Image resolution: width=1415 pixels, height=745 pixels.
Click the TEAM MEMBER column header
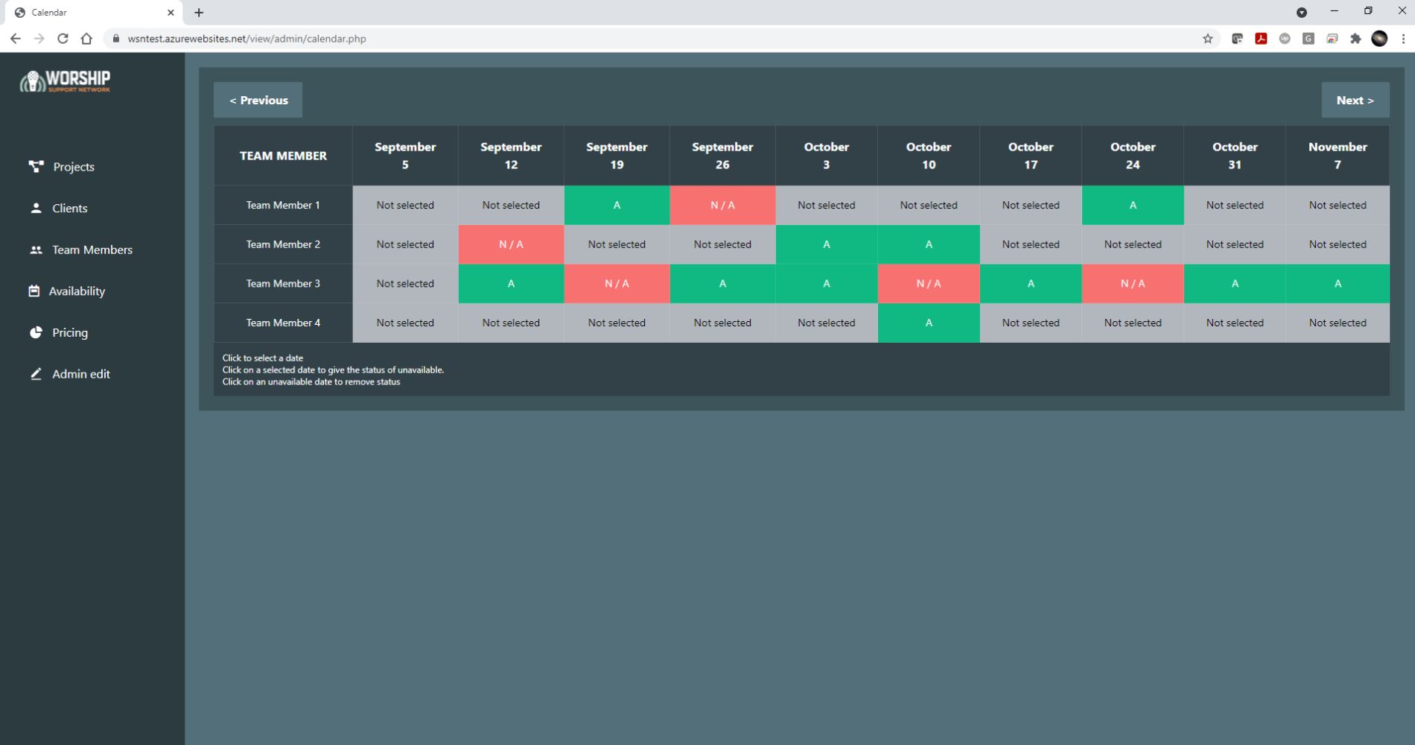(283, 156)
